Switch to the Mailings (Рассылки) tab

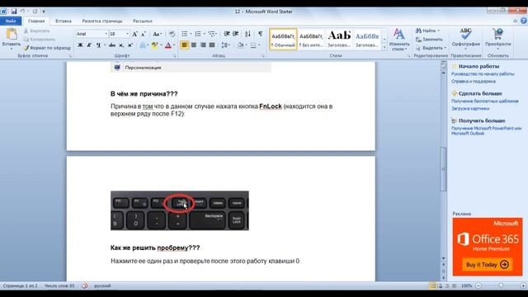143,21
